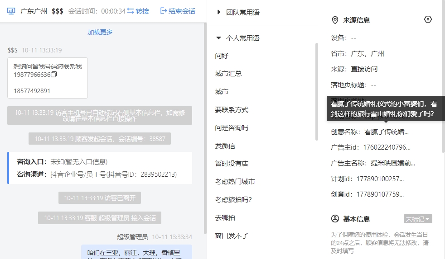The width and height of the screenshot is (445, 259).
Task: Select the 考虑热门城市 quick phrase
Action: (x=235, y=182)
